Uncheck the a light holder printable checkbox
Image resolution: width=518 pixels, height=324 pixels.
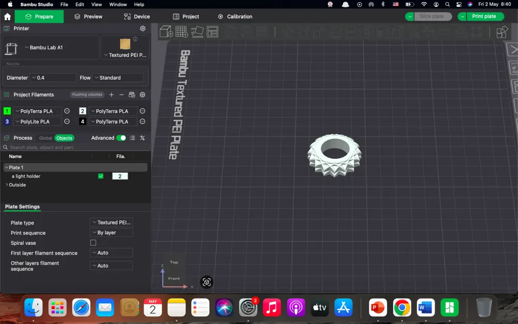[x=101, y=176]
